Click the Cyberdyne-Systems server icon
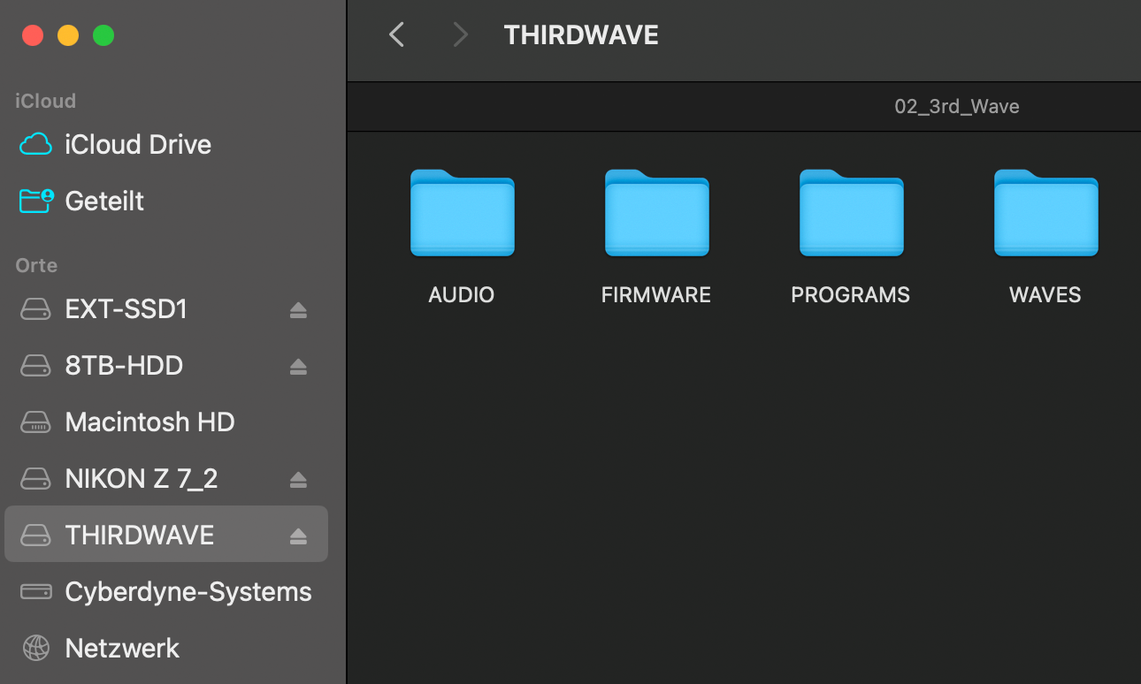 36,591
